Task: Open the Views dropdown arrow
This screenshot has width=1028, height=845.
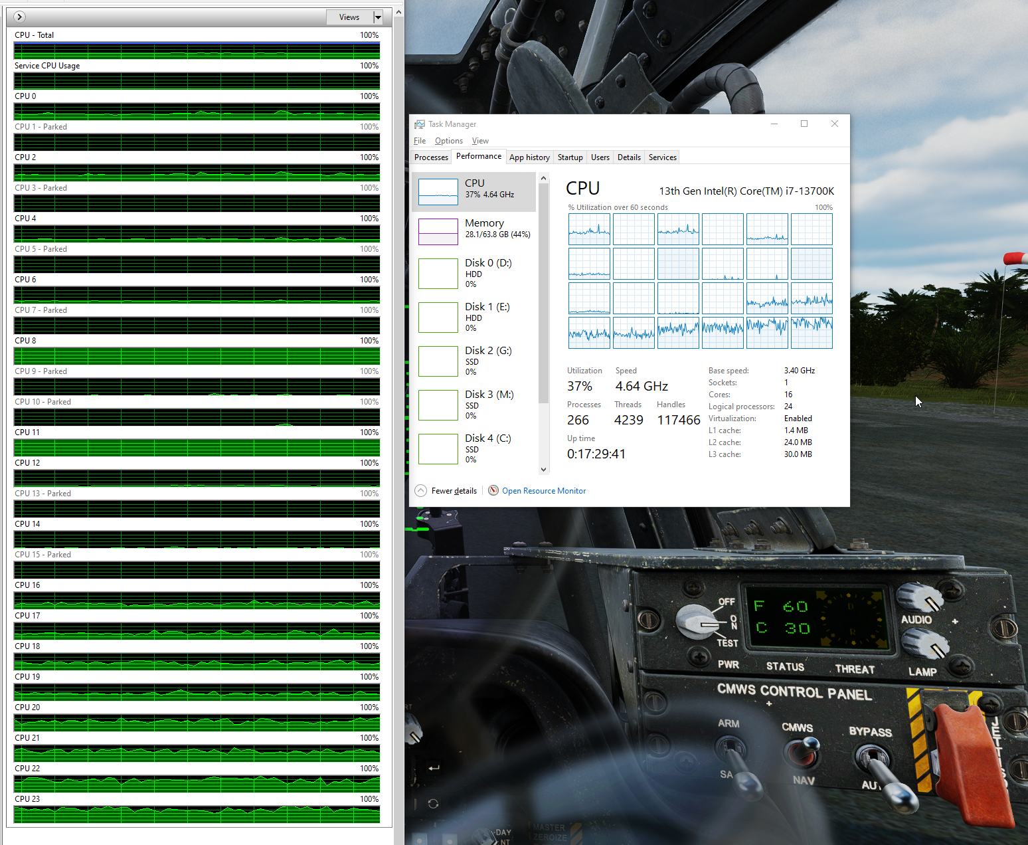Action: (378, 17)
